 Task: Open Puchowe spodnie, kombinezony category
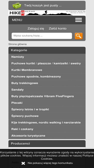47,77
